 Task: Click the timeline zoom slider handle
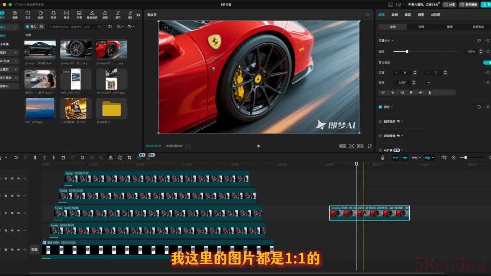pyautogui.click(x=466, y=158)
